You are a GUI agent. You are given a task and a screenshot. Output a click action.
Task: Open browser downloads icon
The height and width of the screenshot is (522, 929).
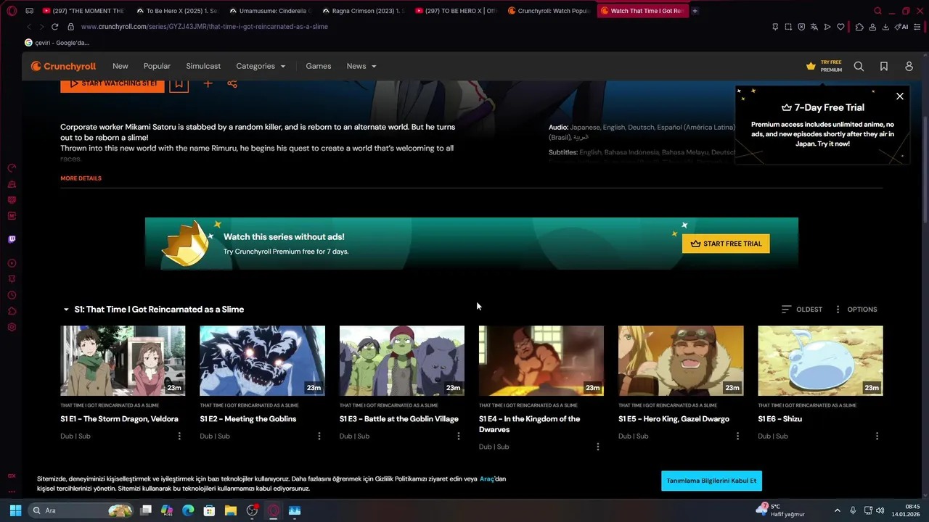(885, 27)
